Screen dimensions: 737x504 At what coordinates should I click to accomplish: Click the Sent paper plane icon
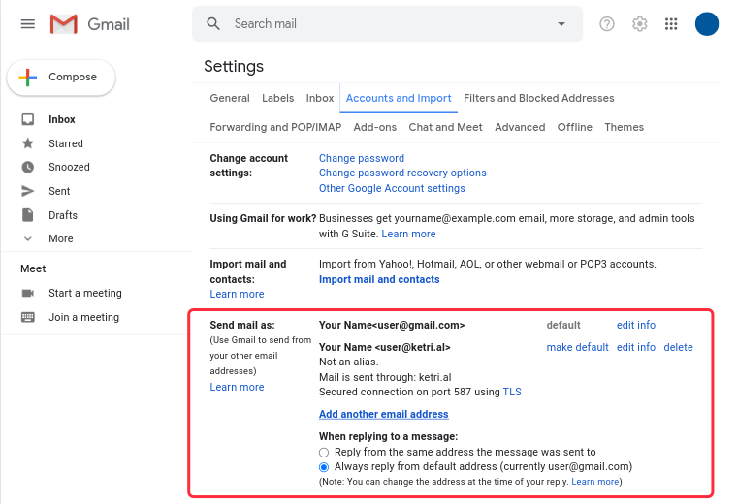[28, 191]
